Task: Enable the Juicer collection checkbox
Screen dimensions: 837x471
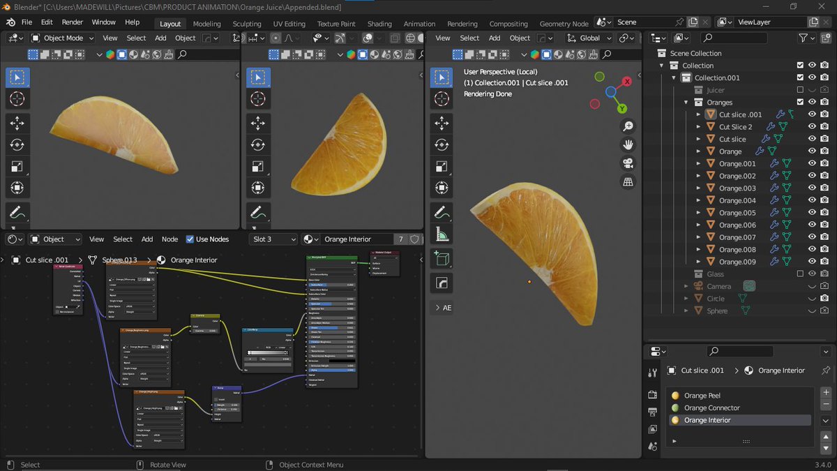Action: pos(800,90)
